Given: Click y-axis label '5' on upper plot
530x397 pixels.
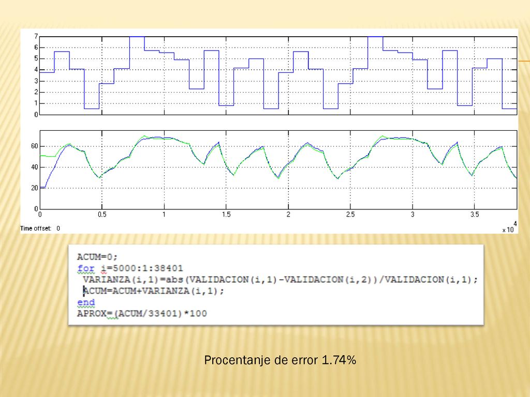Looking at the screenshot, I should tap(36, 59).
